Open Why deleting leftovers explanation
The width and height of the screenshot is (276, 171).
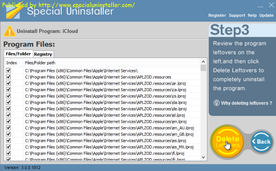[x=246, y=103]
